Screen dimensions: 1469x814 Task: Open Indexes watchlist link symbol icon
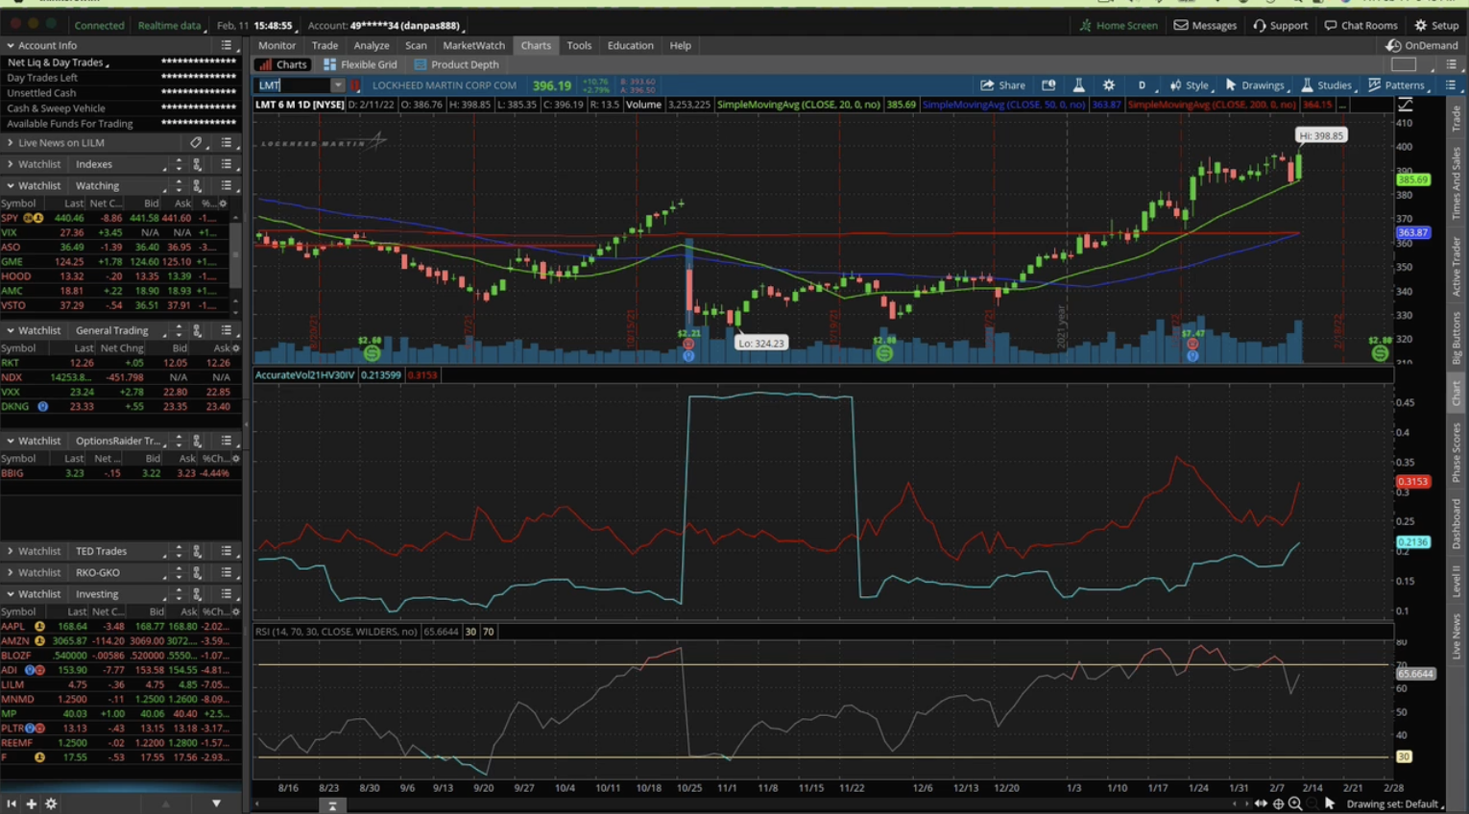(197, 164)
